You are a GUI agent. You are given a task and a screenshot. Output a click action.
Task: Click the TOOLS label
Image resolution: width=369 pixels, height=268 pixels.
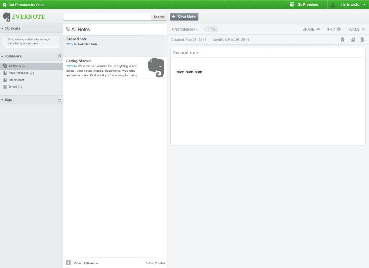pyautogui.click(x=354, y=29)
